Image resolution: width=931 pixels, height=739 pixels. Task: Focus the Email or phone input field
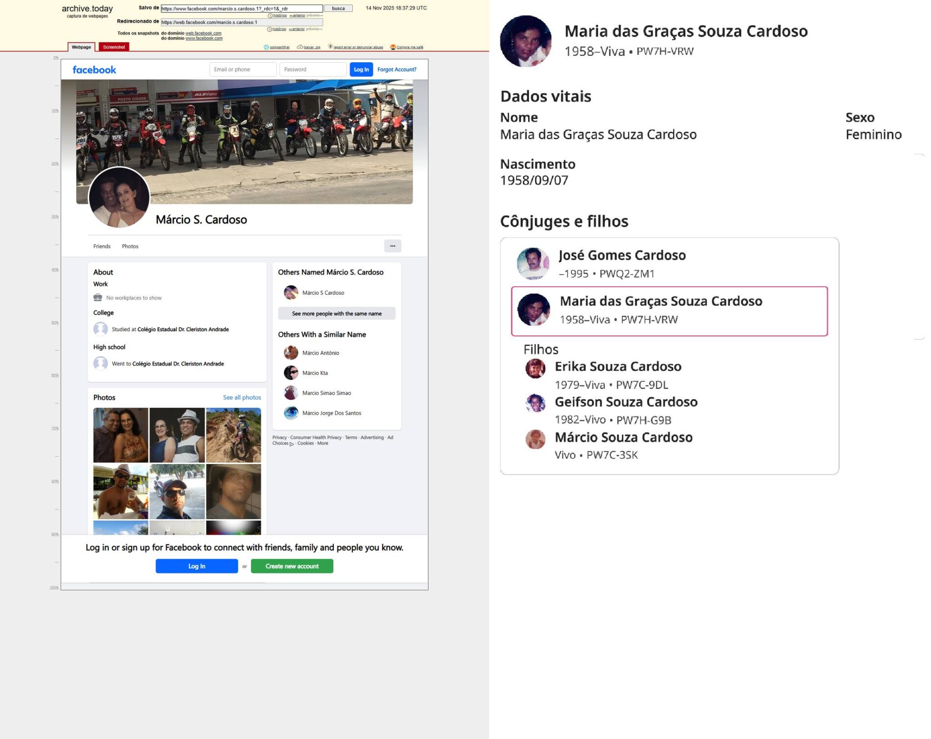tap(243, 70)
